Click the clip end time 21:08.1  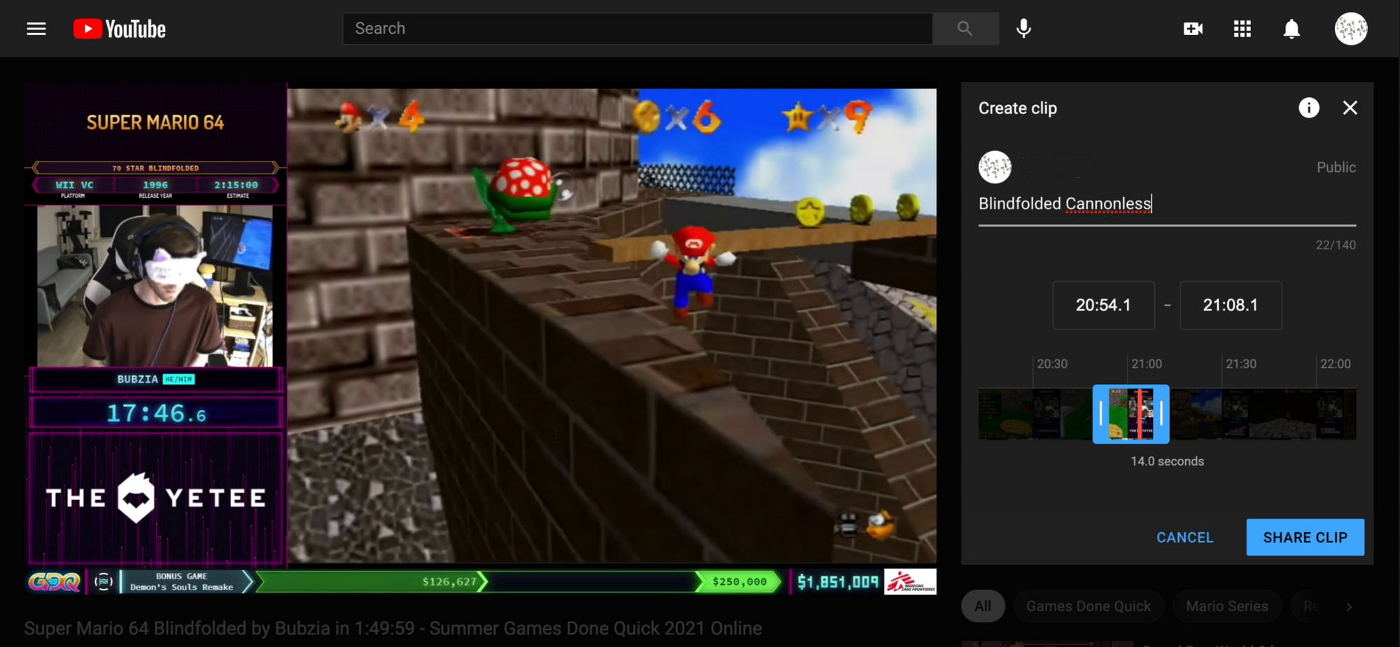coord(1230,306)
